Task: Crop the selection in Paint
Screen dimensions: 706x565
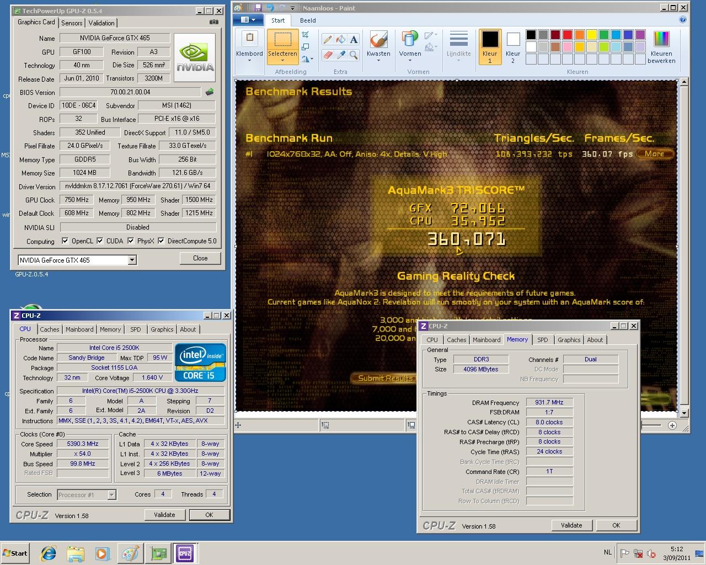Action: tap(306, 35)
